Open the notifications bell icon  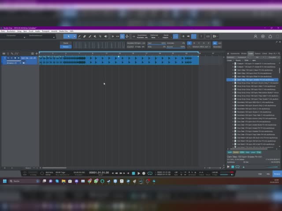pyautogui.click(x=270, y=36)
